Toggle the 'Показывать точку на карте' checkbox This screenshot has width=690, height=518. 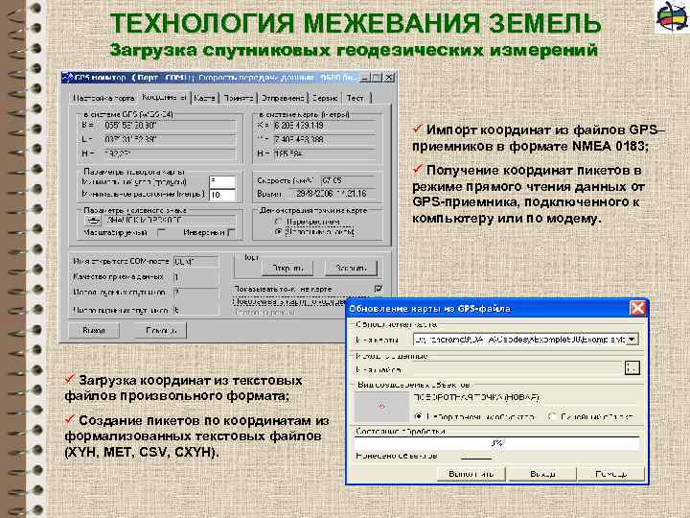pyautogui.click(x=378, y=289)
